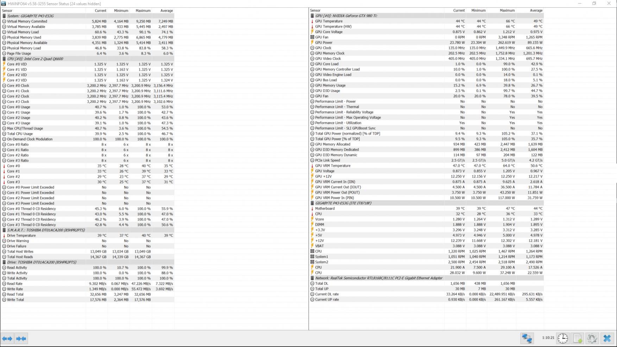Click the Motherboard thermometer icon

[312, 208]
